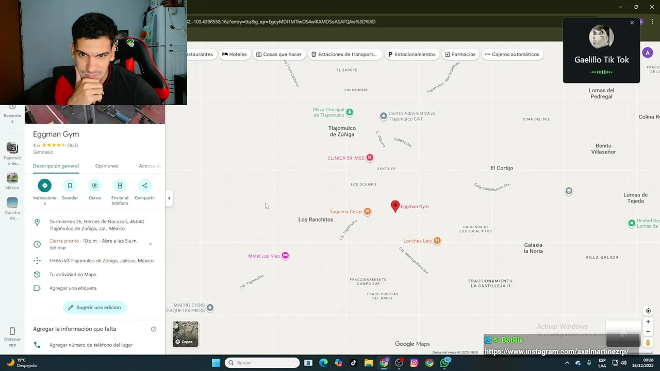
Task: Filter by Estacionamientos chip
Action: pyautogui.click(x=411, y=54)
